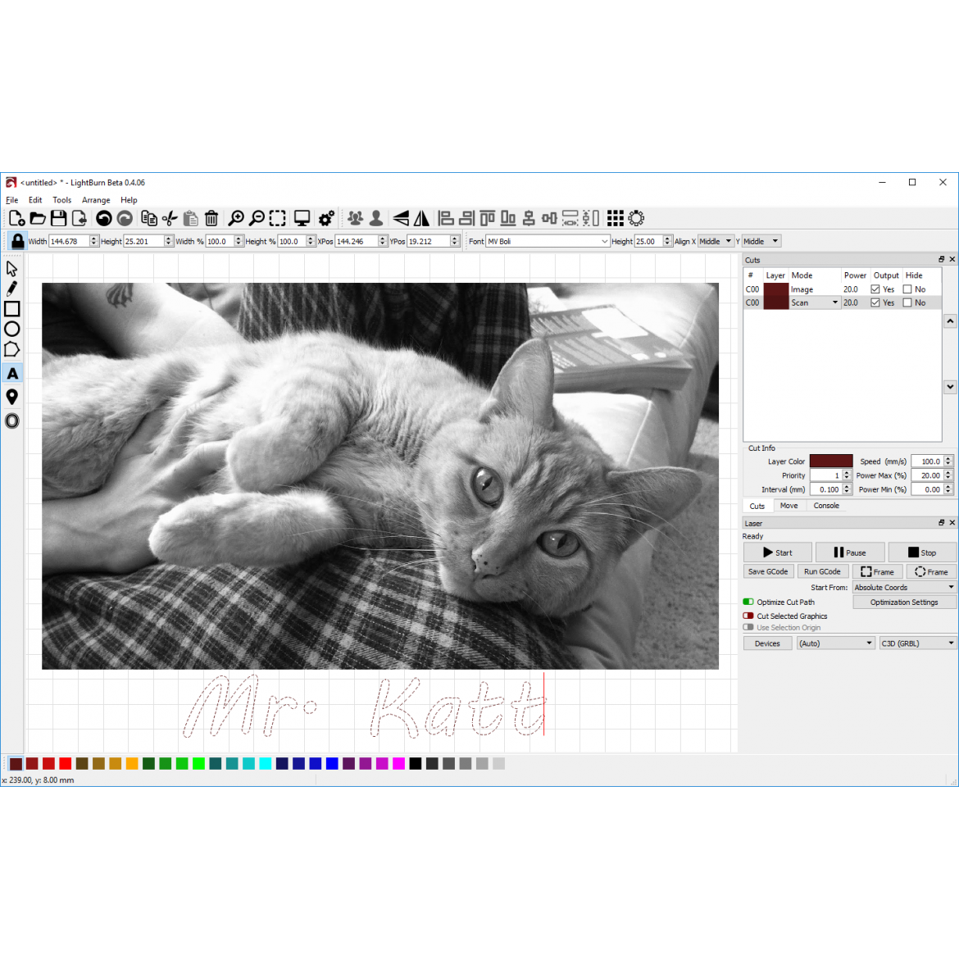Uncheck Output for the Image layer
Screen dimensions: 959x959
coord(875,289)
